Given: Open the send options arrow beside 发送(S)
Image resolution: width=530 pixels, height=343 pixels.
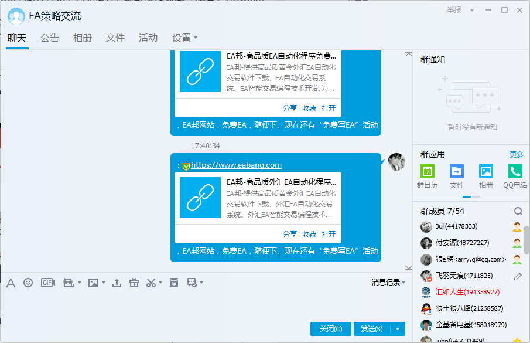Looking at the screenshot, I should tap(398, 329).
